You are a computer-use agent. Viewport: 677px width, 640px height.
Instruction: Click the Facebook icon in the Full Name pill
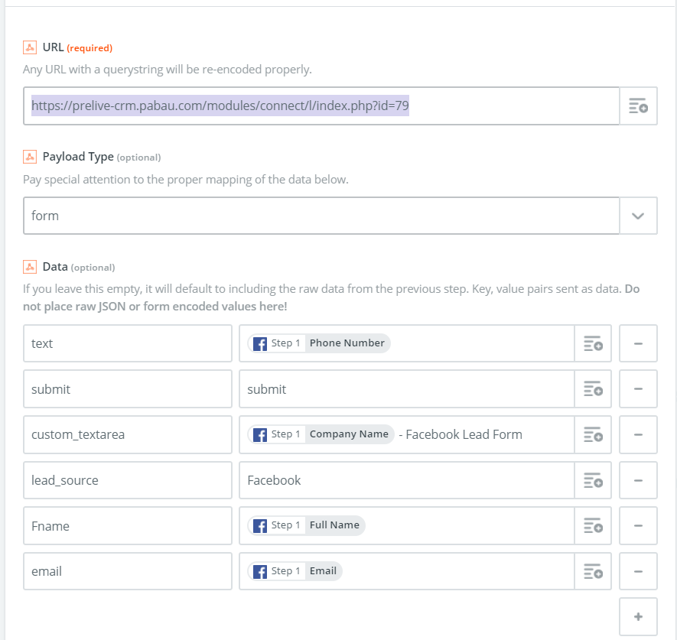pyautogui.click(x=260, y=525)
